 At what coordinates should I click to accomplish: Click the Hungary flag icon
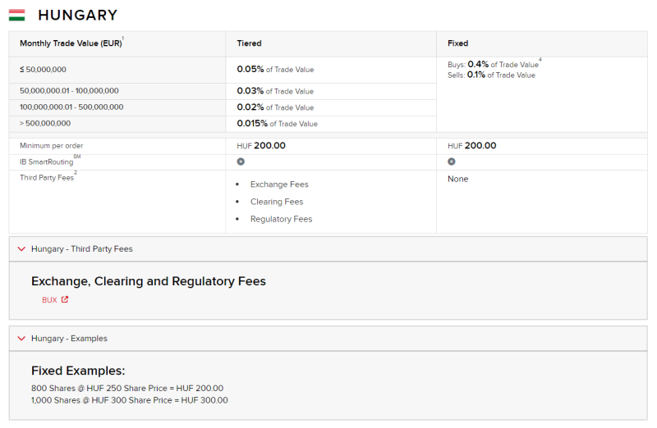16,15
